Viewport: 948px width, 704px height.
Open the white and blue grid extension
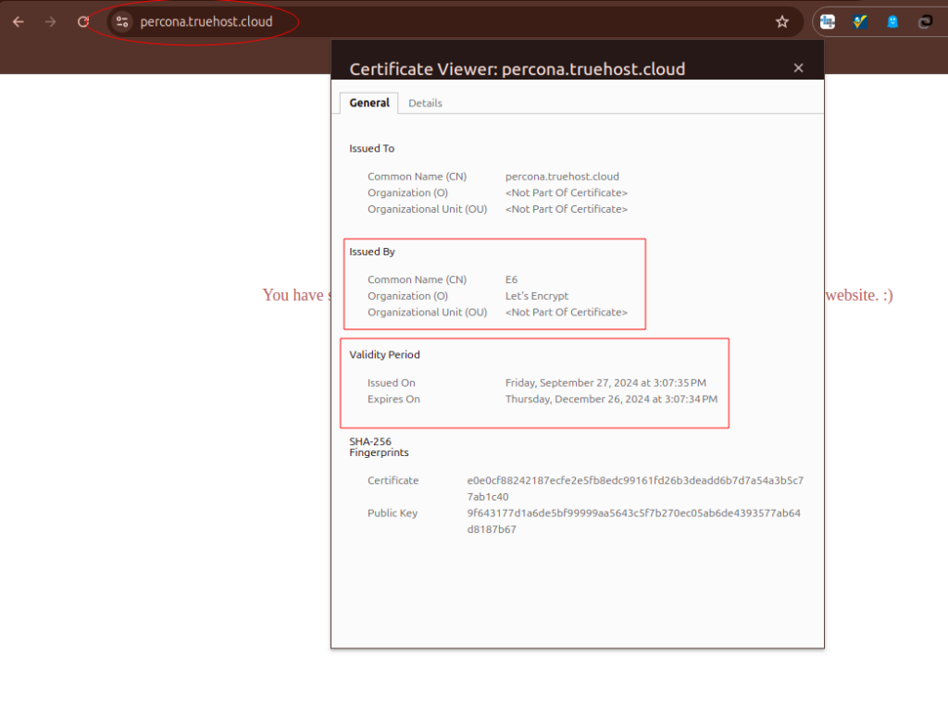827,22
